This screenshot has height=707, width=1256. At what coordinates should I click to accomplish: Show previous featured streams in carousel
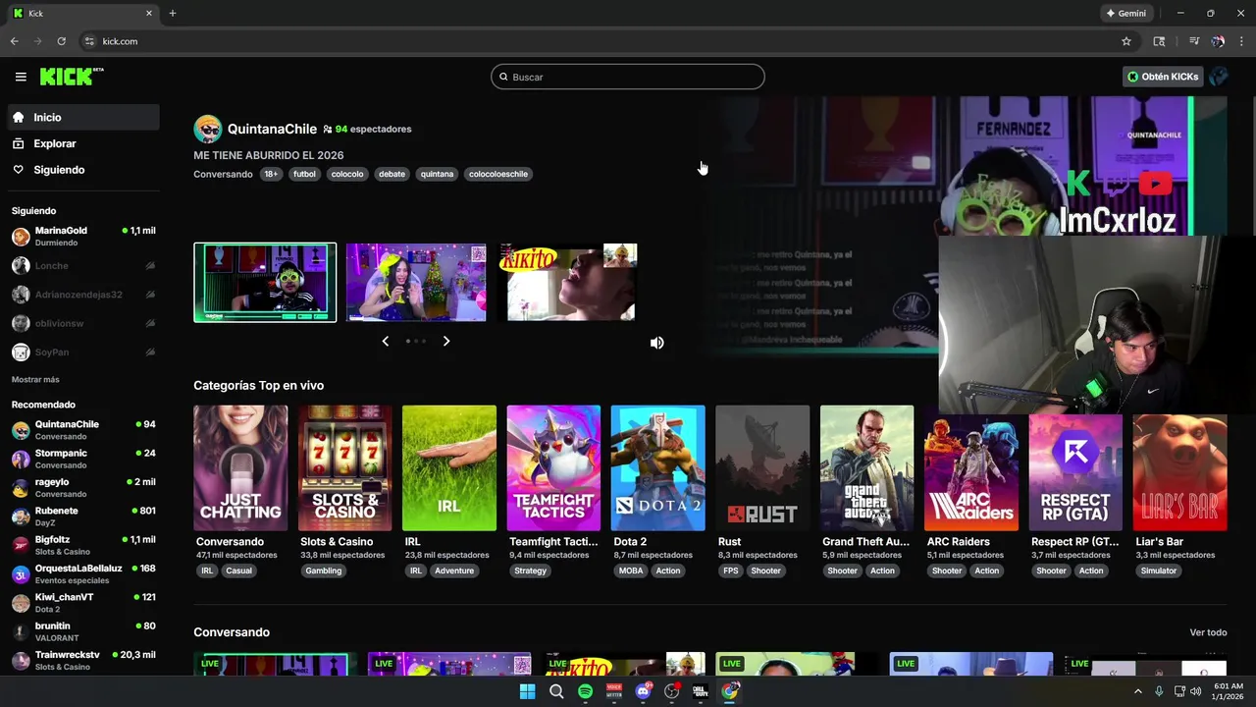pyautogui.click(x=385, y=341)
